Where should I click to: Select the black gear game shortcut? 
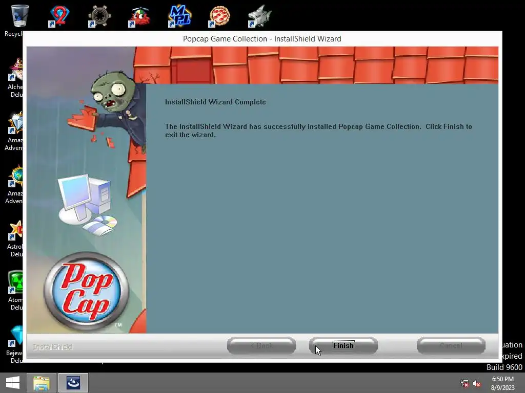click(99, 16)
